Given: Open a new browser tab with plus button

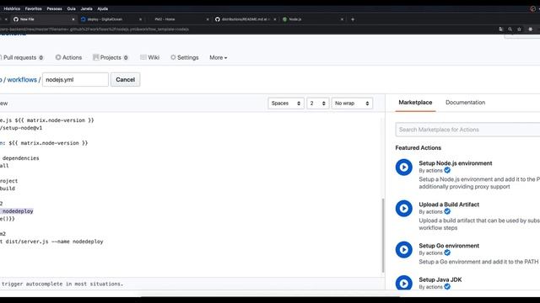Looking at the screenshot, I should click(x=353, y=19).
